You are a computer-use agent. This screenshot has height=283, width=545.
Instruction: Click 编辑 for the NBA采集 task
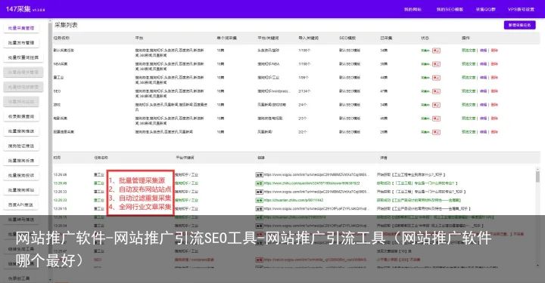coord(483,63)
